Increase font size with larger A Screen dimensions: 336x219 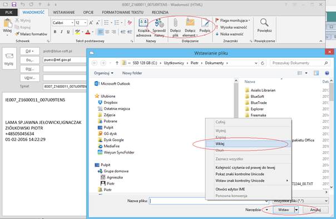91,23
